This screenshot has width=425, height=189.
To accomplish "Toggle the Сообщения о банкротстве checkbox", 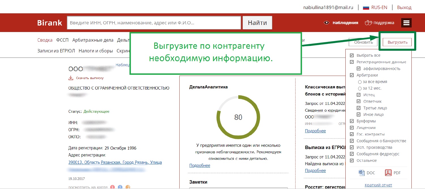I will (352, 141).
